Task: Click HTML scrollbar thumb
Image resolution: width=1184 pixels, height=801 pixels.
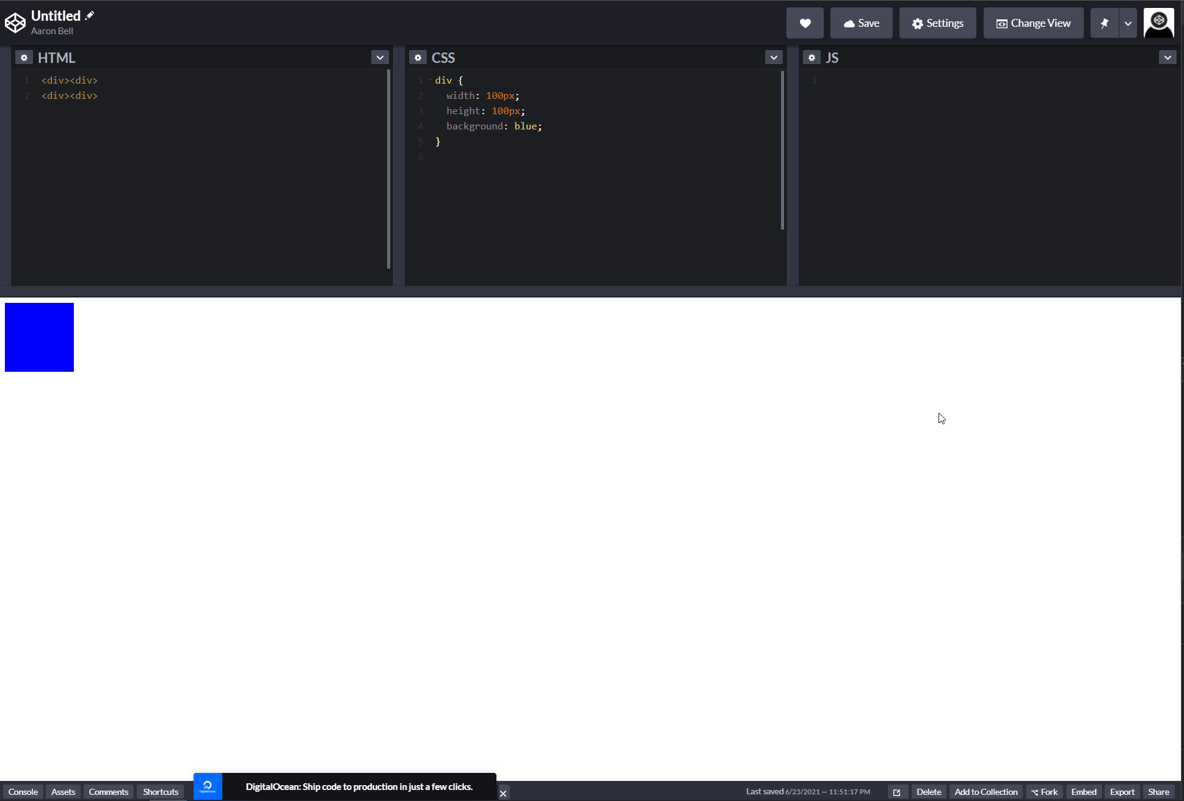Action: click(388, 169)
